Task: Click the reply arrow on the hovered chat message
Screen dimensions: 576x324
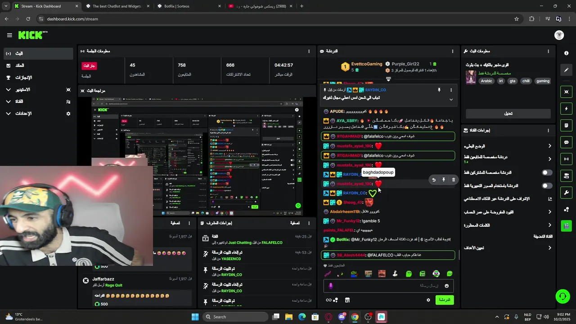Action: pos(433,180)
